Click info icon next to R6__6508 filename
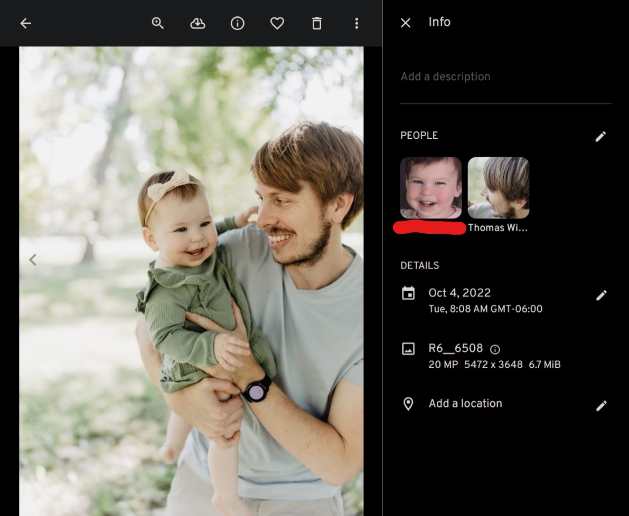The width and height of the screenshot is (629, 516). pyautogui.click(x=495, y=349)
